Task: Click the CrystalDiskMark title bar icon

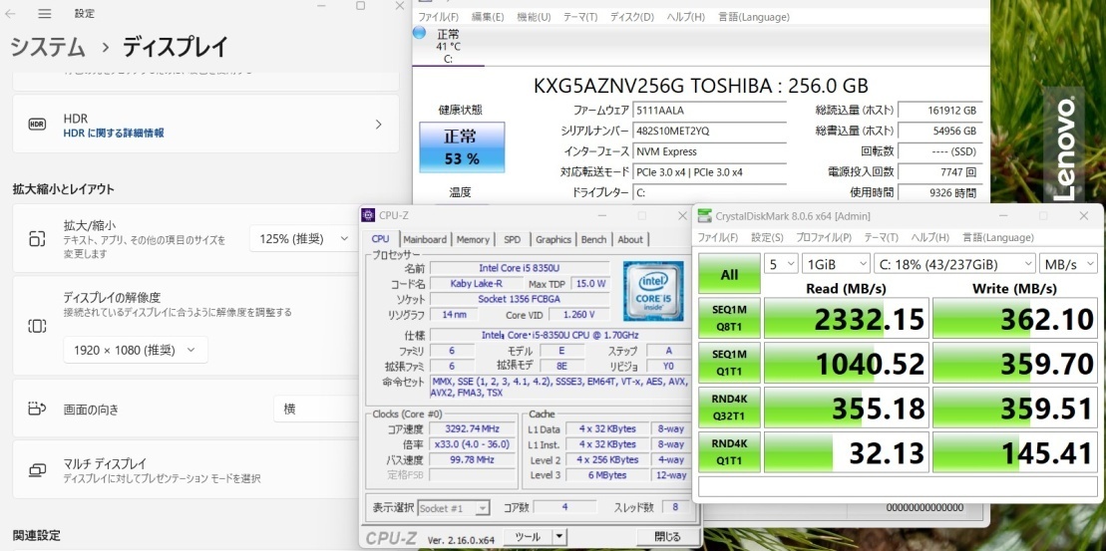Action: click(704, 215)
